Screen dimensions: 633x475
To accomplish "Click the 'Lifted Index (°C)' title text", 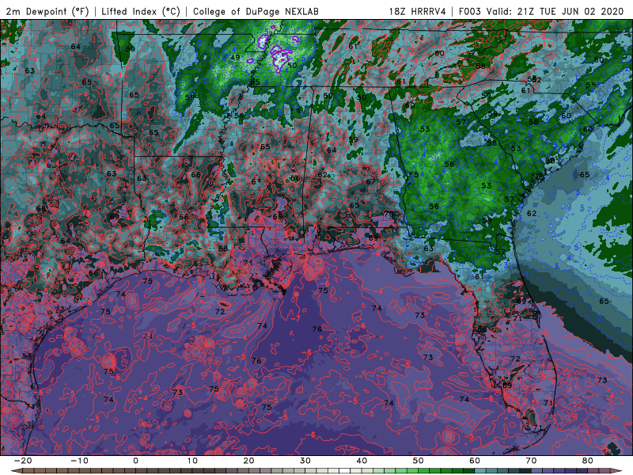I will coord(141,11).
